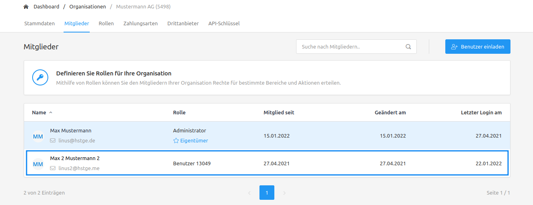533x205 pixels.
Task: Click the Dashboard breadcrumb link
Action: point(46,7)
